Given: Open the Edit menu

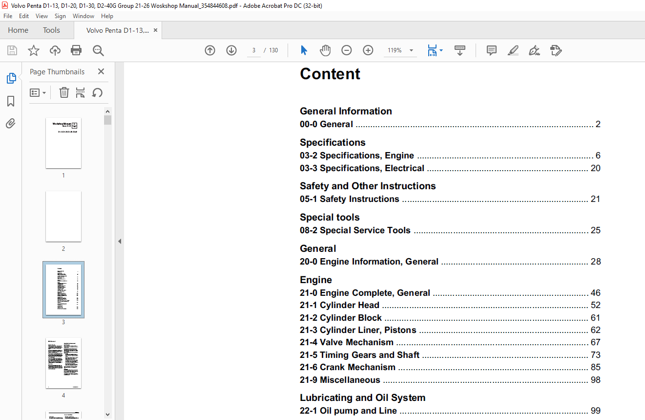Looking at the screenshot, I should point(24,16).
